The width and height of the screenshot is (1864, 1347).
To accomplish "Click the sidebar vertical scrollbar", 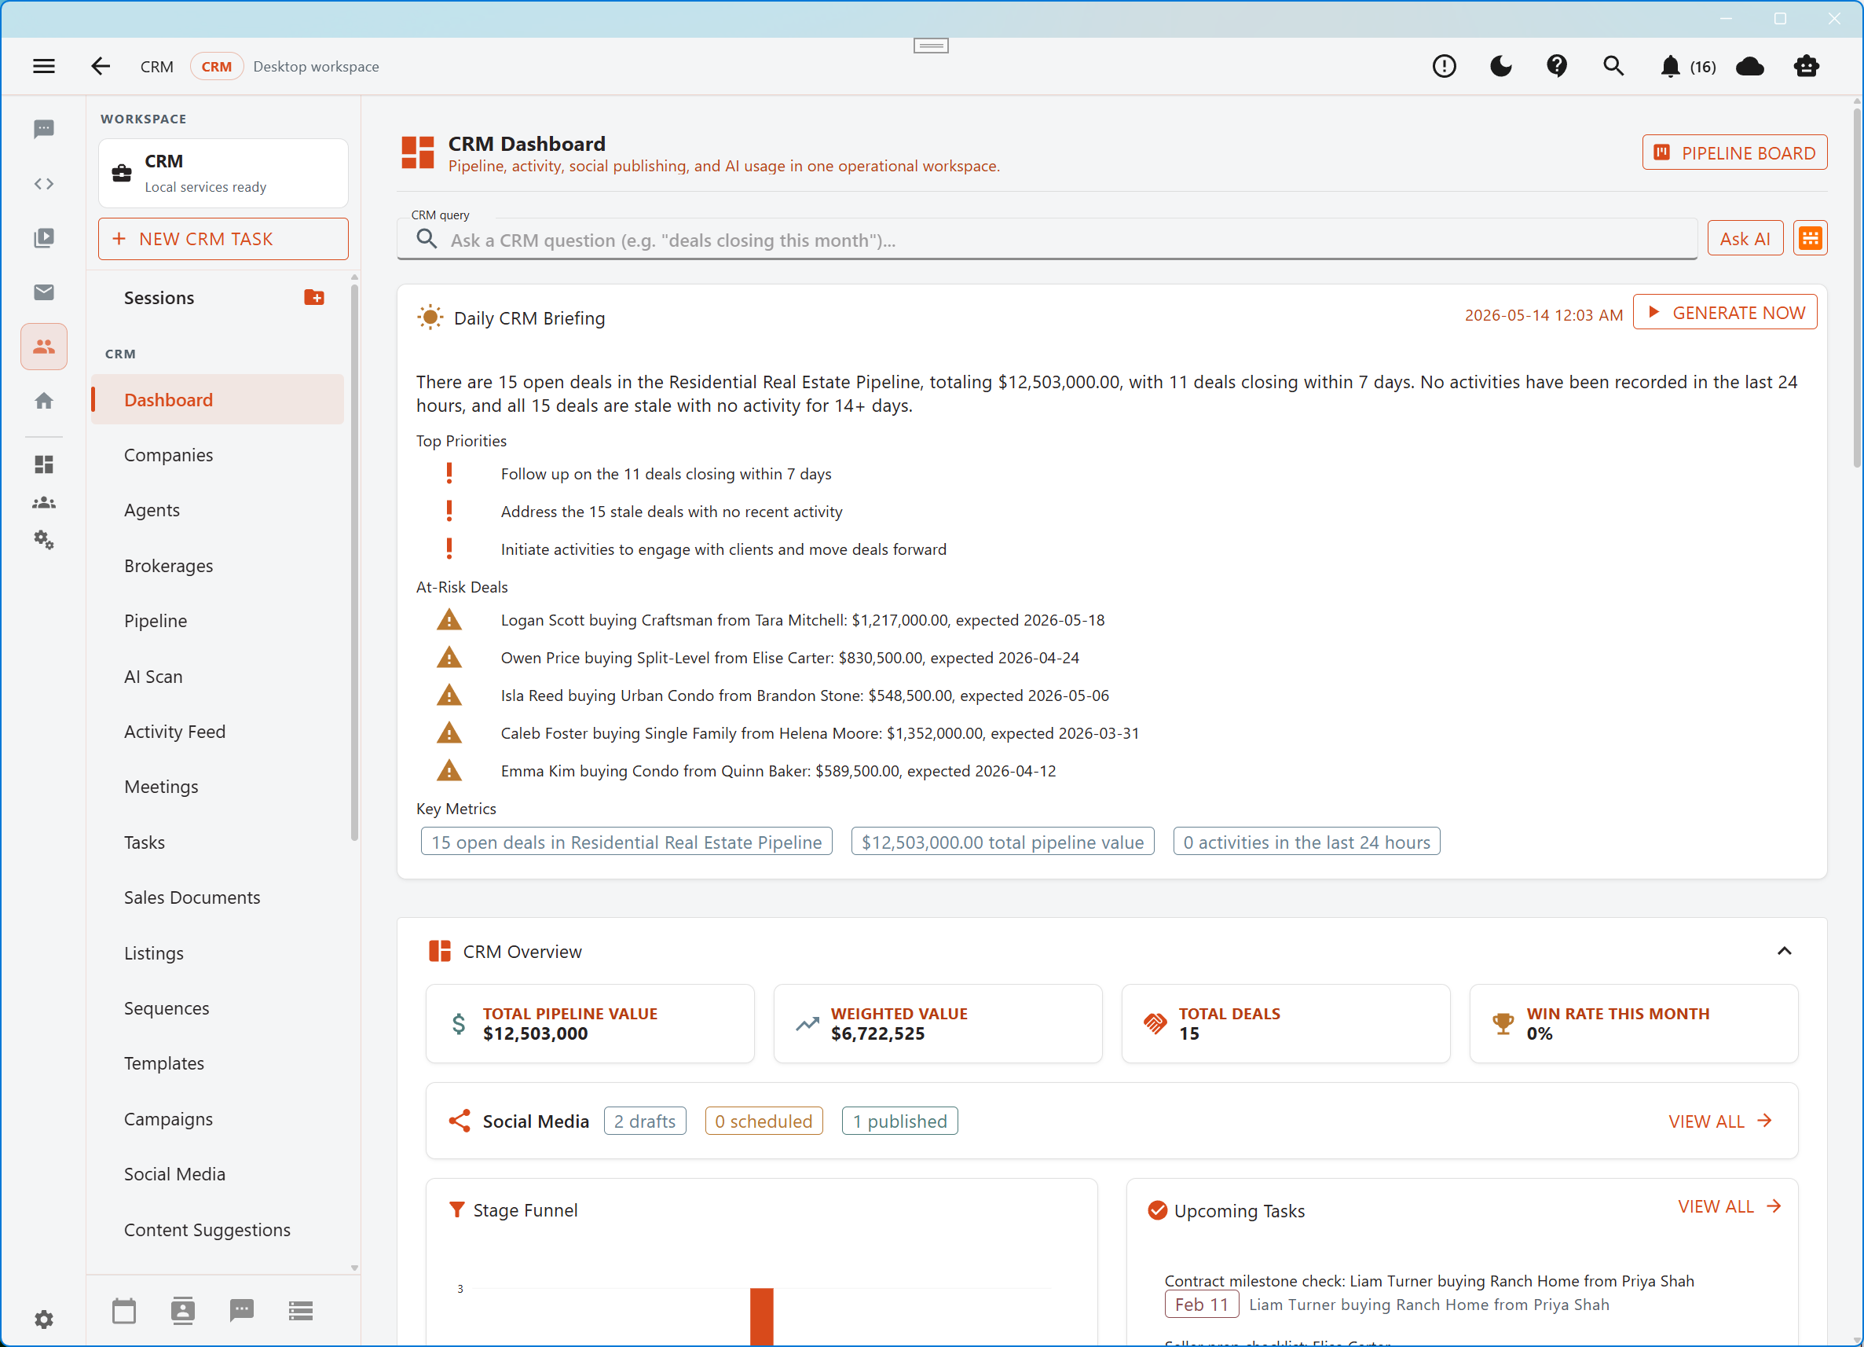I will click(x=354, y=563).
